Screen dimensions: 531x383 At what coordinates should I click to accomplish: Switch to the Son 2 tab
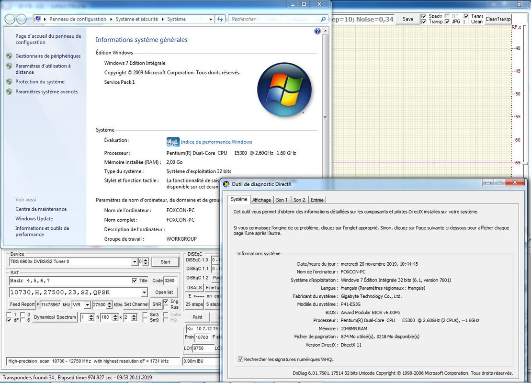(299, 200)
